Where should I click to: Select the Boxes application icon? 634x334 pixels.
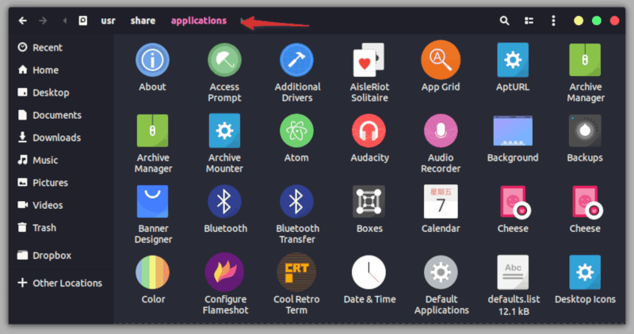[x=369, y=202]
